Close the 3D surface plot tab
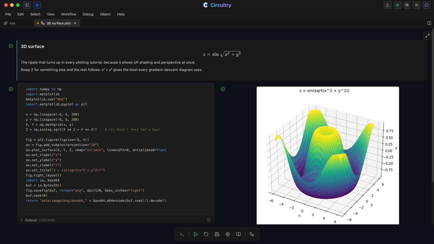The height and width of the screenshot is (244, 434). [75, 23]
